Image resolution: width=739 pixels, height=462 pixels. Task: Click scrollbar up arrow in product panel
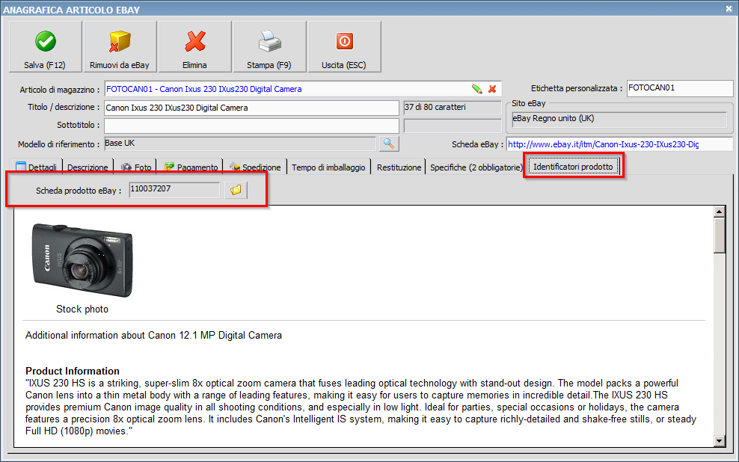pos(720,212)
